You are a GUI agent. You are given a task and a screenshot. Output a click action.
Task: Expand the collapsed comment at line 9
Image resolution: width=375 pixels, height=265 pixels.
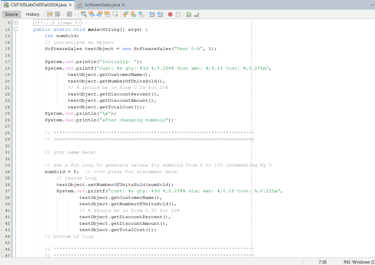click(x=16, y=22)
